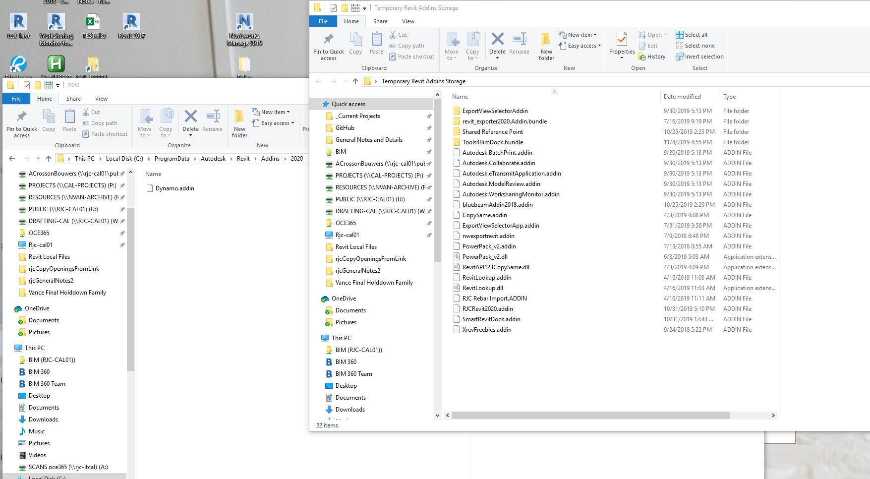This screenshot has height=479, width=870.
Task: Click Autodesk in 2020 window breadcrumb
Action: click(x=213, y=159)
